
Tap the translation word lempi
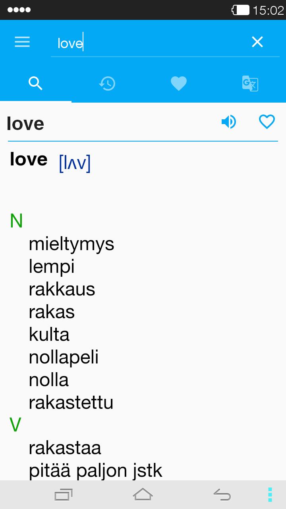[52, 266]
